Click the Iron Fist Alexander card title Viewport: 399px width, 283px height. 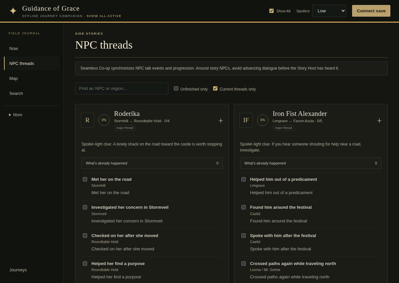pyautogui.click(x=300, y=114)
